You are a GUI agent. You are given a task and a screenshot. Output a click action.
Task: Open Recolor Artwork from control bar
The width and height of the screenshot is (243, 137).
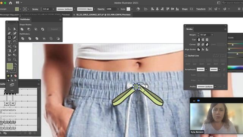tap(138, 9)
